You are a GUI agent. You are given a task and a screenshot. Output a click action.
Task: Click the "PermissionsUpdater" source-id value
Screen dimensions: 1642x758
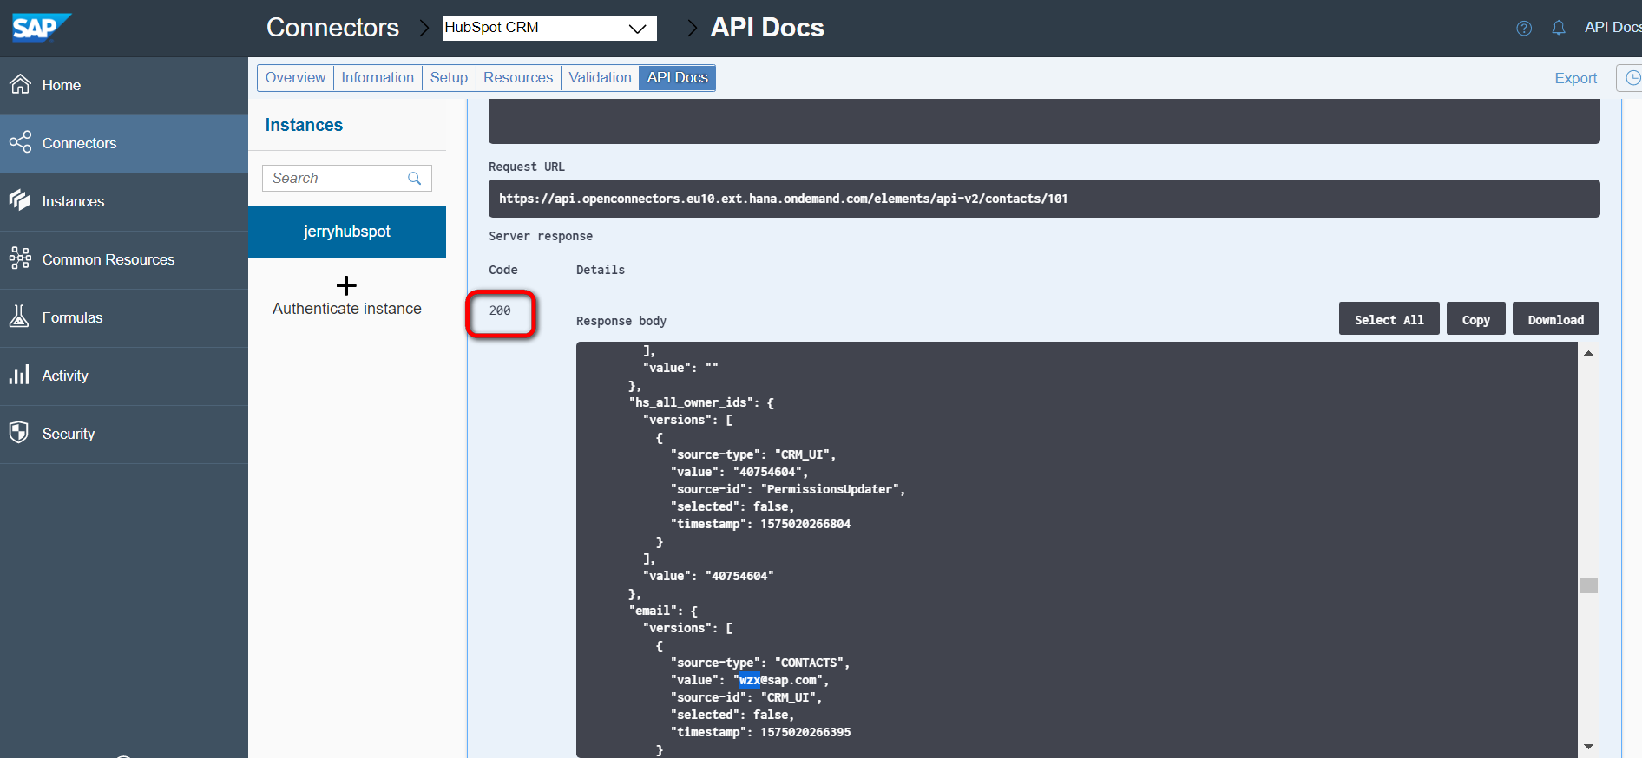(830, 489)
